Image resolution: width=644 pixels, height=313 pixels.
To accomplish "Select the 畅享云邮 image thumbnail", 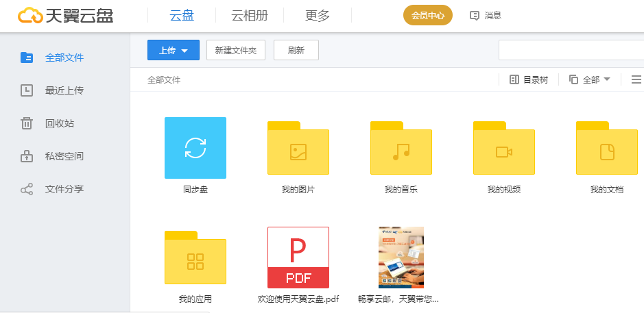I will coord(401,258).
